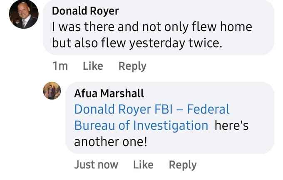
Task: Click the 'I was there' comment text line
Action: [152, 27]
